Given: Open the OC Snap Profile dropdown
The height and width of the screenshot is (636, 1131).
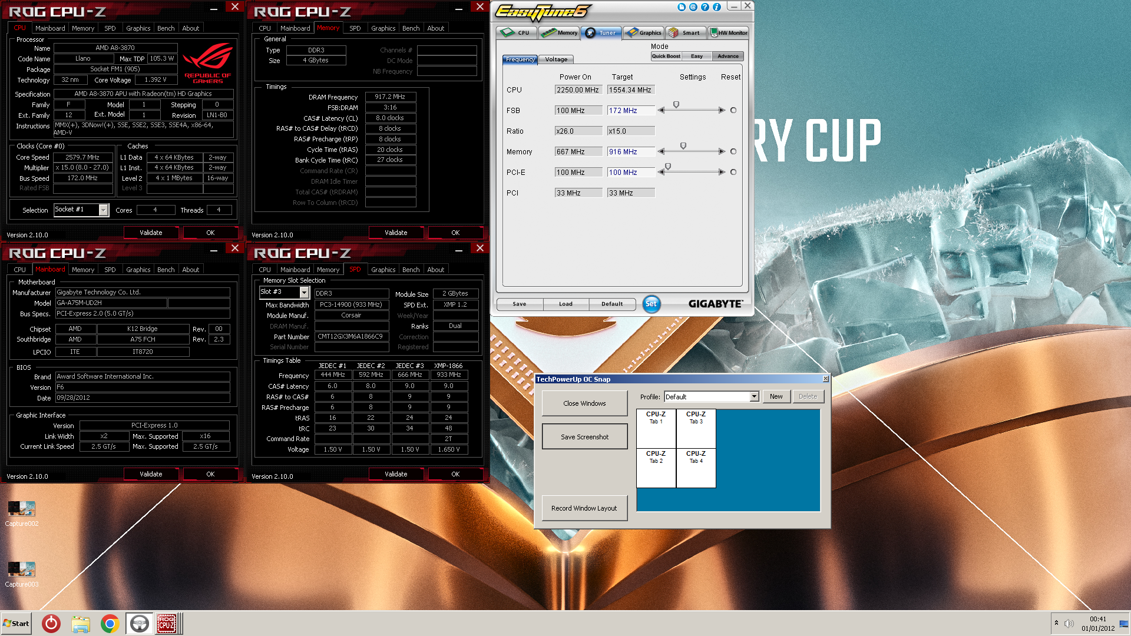Looking at the screenshot, I should (711, 397).
